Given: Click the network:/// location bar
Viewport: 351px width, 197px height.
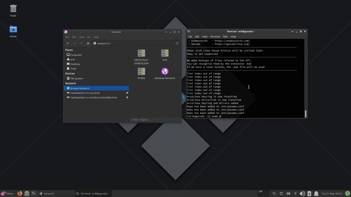Looking at the screenshot, I should (133, 43).
